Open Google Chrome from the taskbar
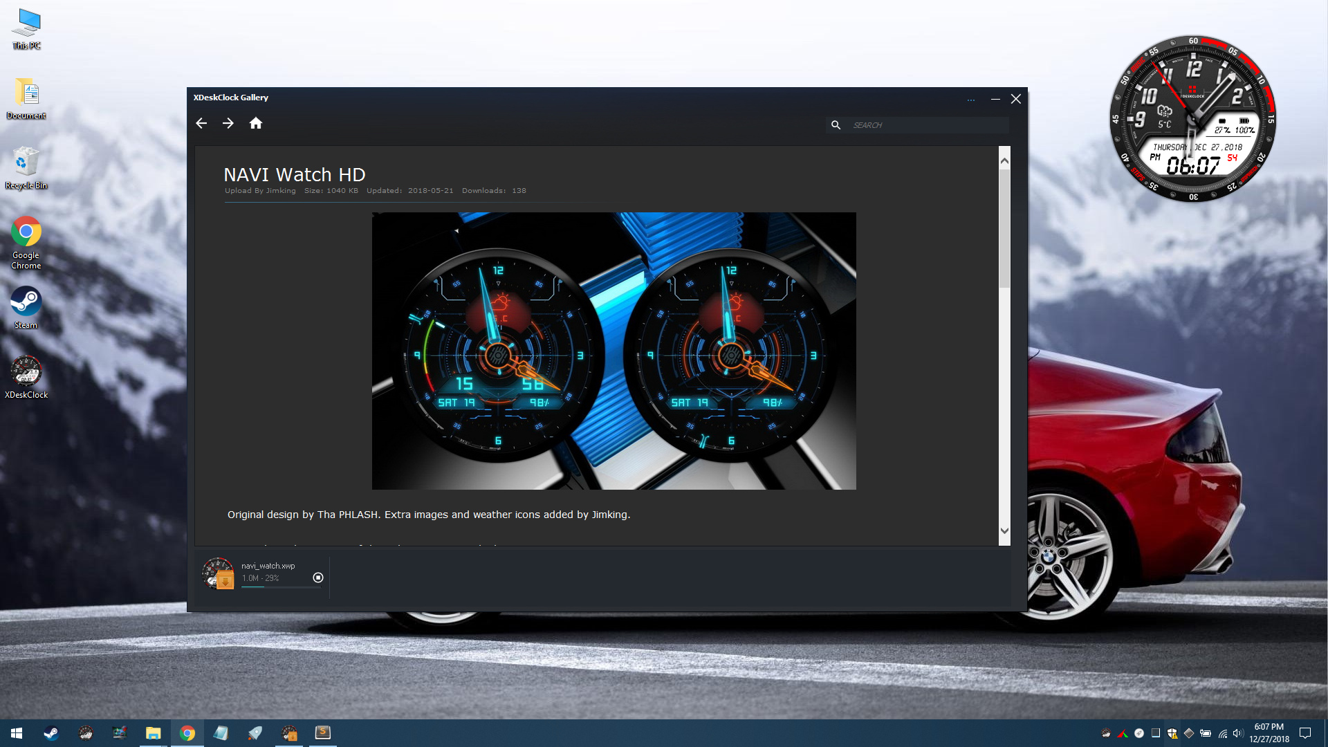The width and height of the screenshot is (1328, 747). pos(187,732)
